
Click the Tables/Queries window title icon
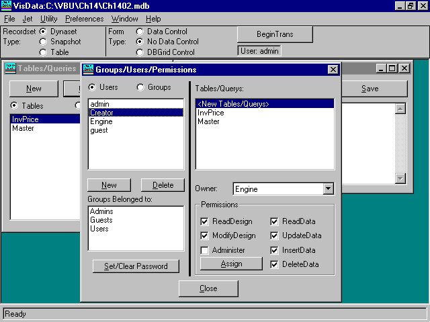click(x=10, y=68)
